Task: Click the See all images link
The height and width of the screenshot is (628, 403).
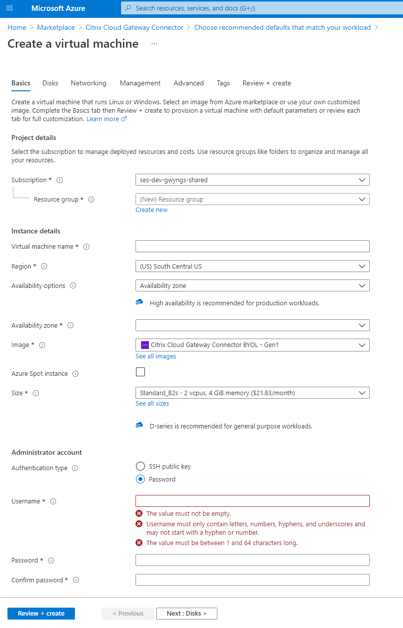Action: coord(156,356)
